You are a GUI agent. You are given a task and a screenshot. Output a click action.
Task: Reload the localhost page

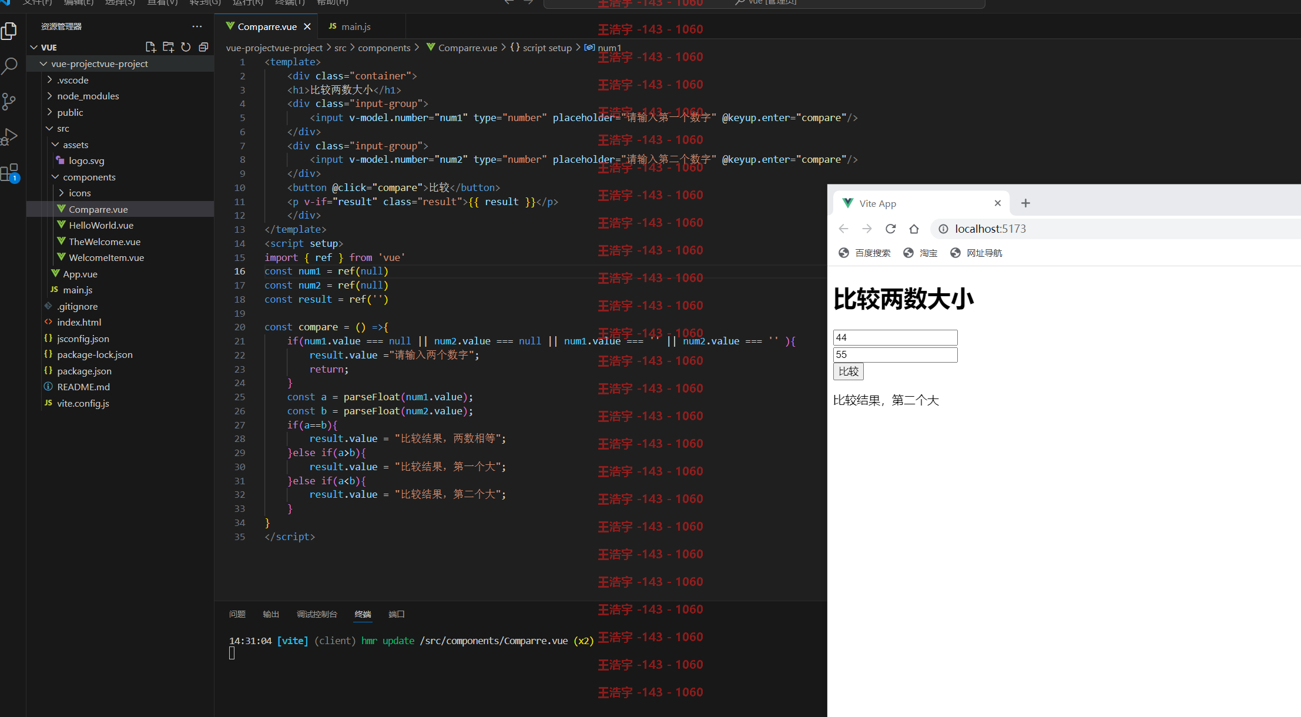890,229
